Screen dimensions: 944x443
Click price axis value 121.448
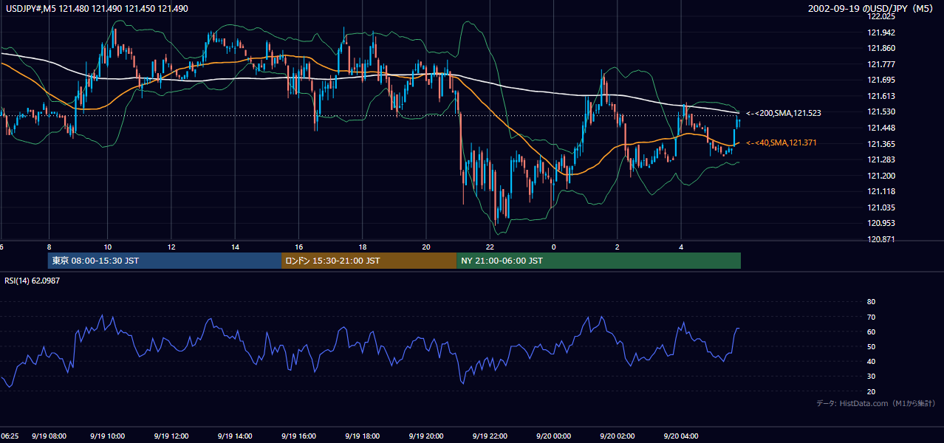(880, 128)
